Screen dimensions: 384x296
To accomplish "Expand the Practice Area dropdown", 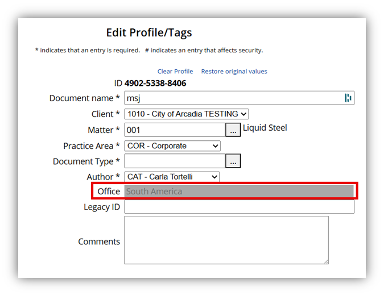I will pos(172,146).
